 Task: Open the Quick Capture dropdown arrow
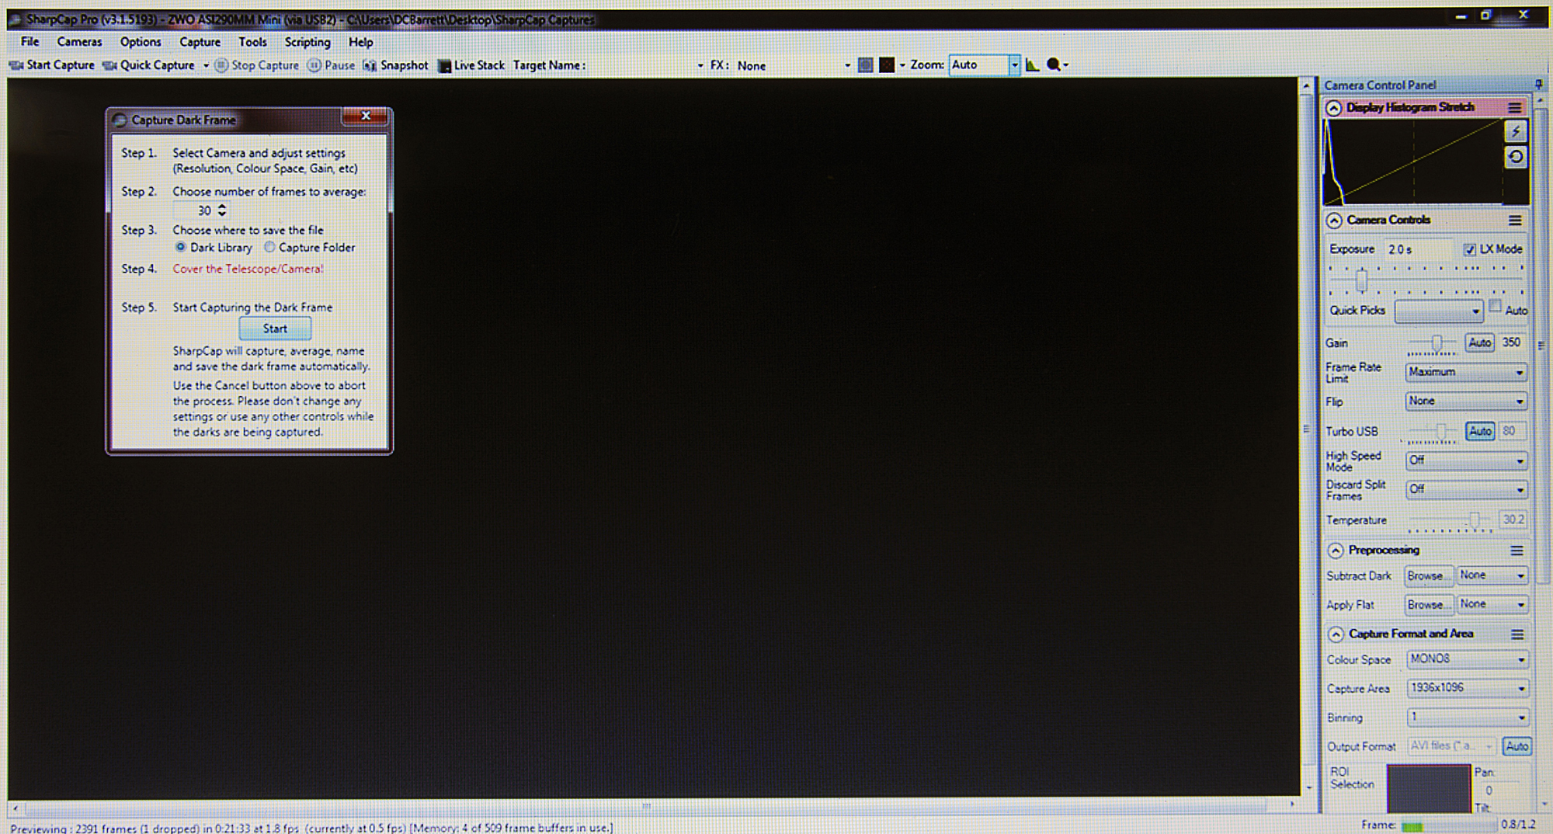[206, 65]
